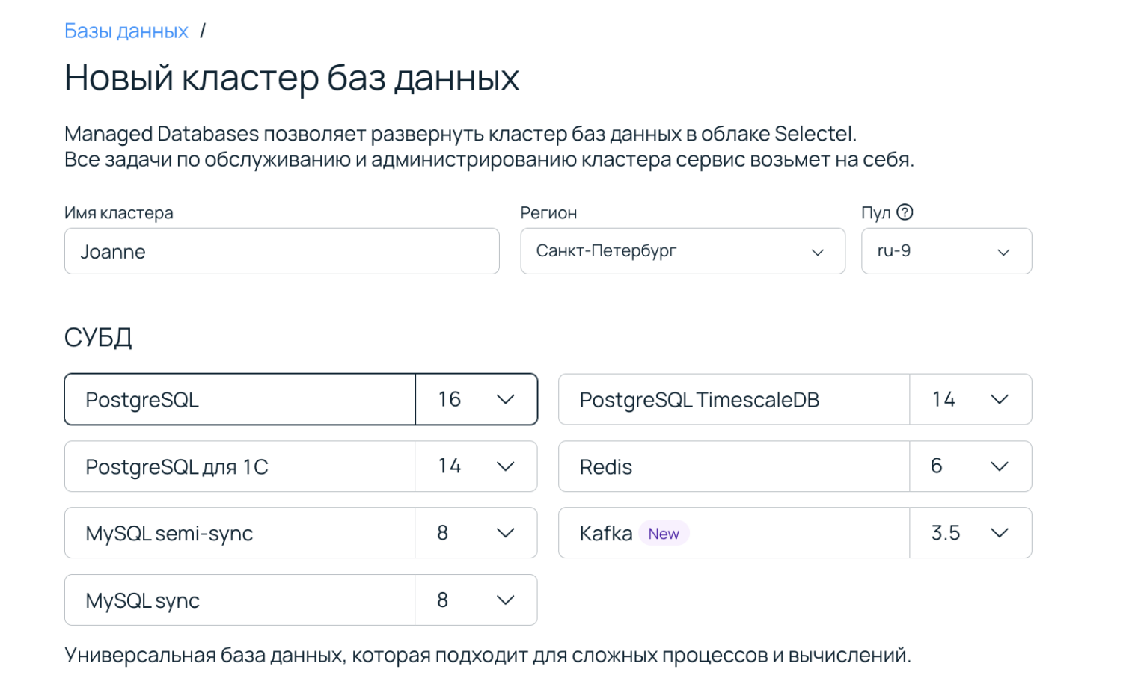This screenshot has height=687, width=1141.
Task: Open the Kafka version dropdown showing 3.5
Action: click(x=970, y=533)
